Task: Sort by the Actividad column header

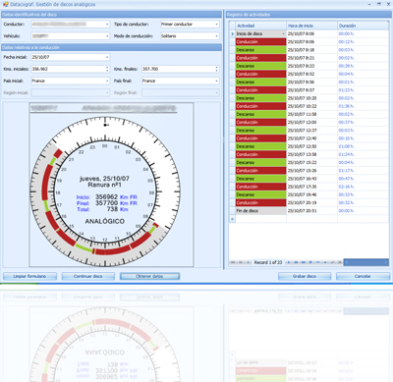Action: pyautogui.click(x=260, y=26)
